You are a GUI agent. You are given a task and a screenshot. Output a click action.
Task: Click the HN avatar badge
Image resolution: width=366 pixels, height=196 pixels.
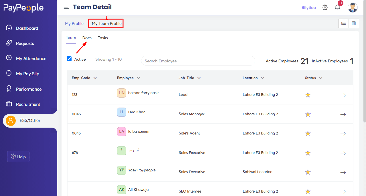122,93
